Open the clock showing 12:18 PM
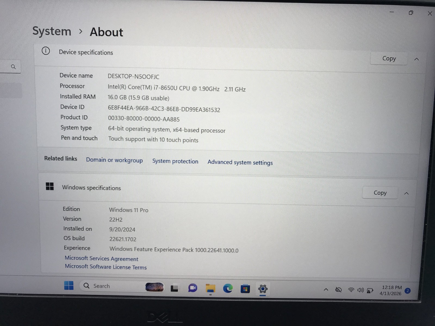435x326 pixels. (391, 290)
